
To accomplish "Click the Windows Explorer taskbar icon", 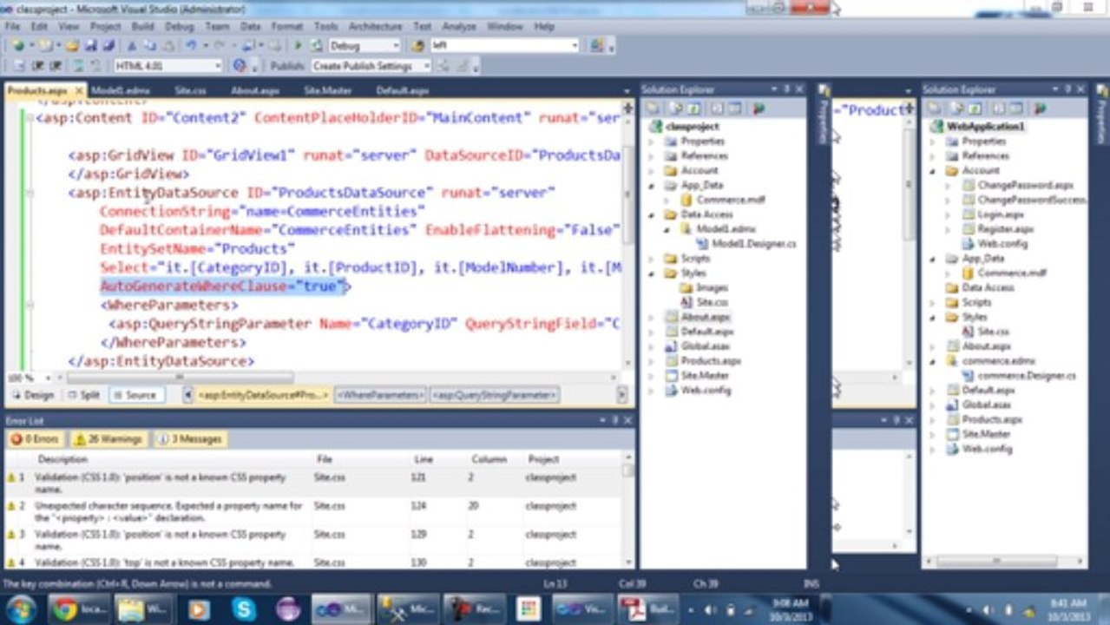I will [x=145, y=609].
